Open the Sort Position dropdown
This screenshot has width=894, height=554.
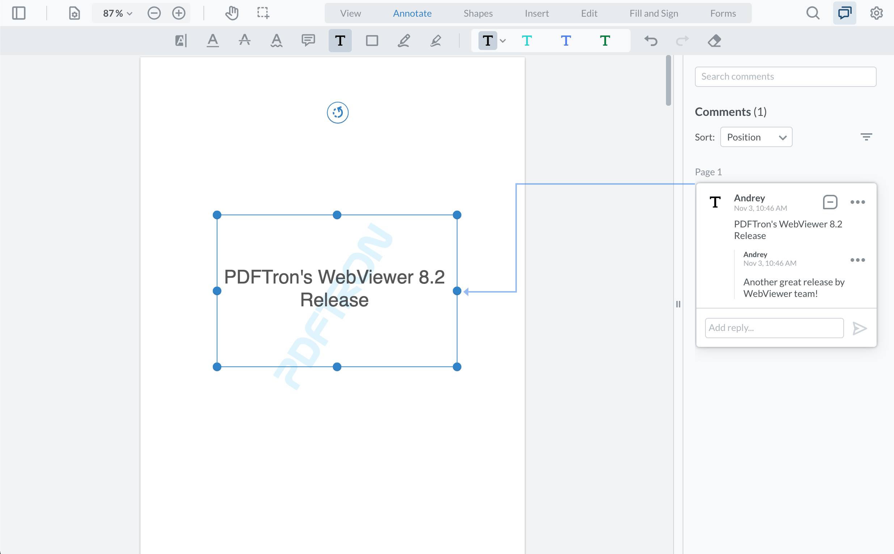(756, 137)
